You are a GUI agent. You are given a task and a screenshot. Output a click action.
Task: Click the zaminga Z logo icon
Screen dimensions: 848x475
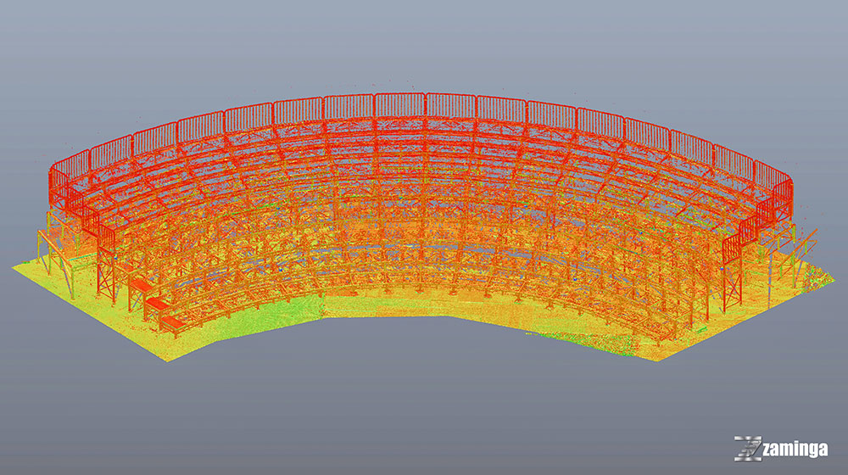(x=748, y=449)
